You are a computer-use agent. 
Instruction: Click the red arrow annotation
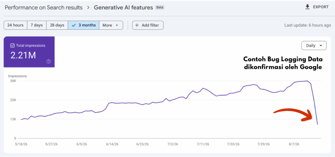[293, 115]
